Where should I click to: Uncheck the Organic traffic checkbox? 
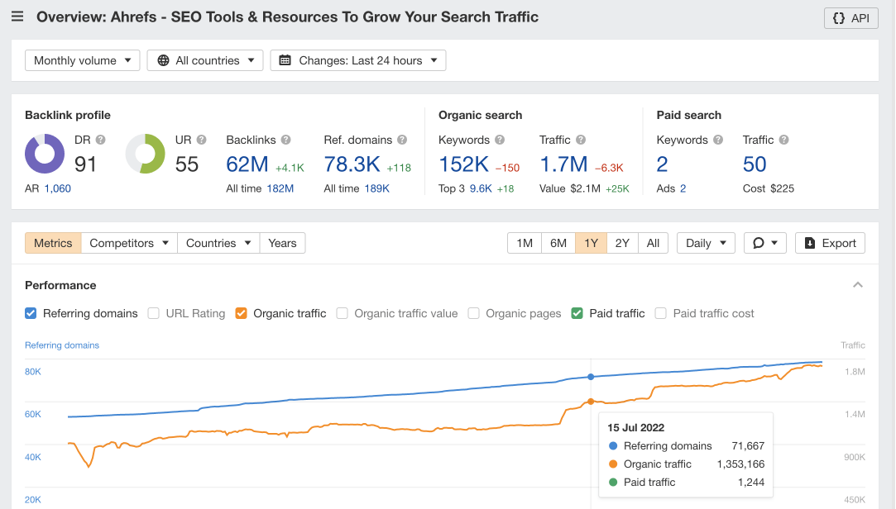[241, 313]
